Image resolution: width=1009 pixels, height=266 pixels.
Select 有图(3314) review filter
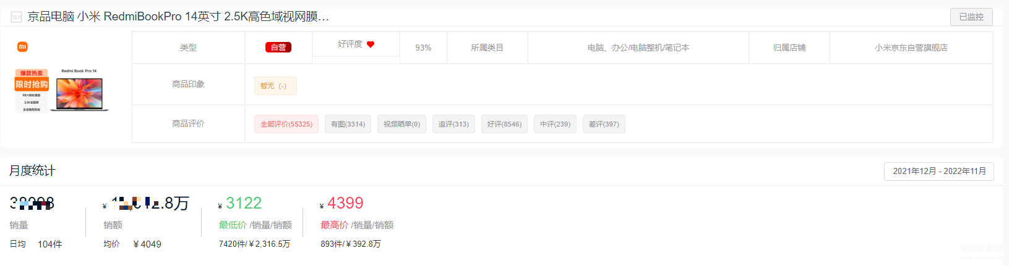[348, 124]
